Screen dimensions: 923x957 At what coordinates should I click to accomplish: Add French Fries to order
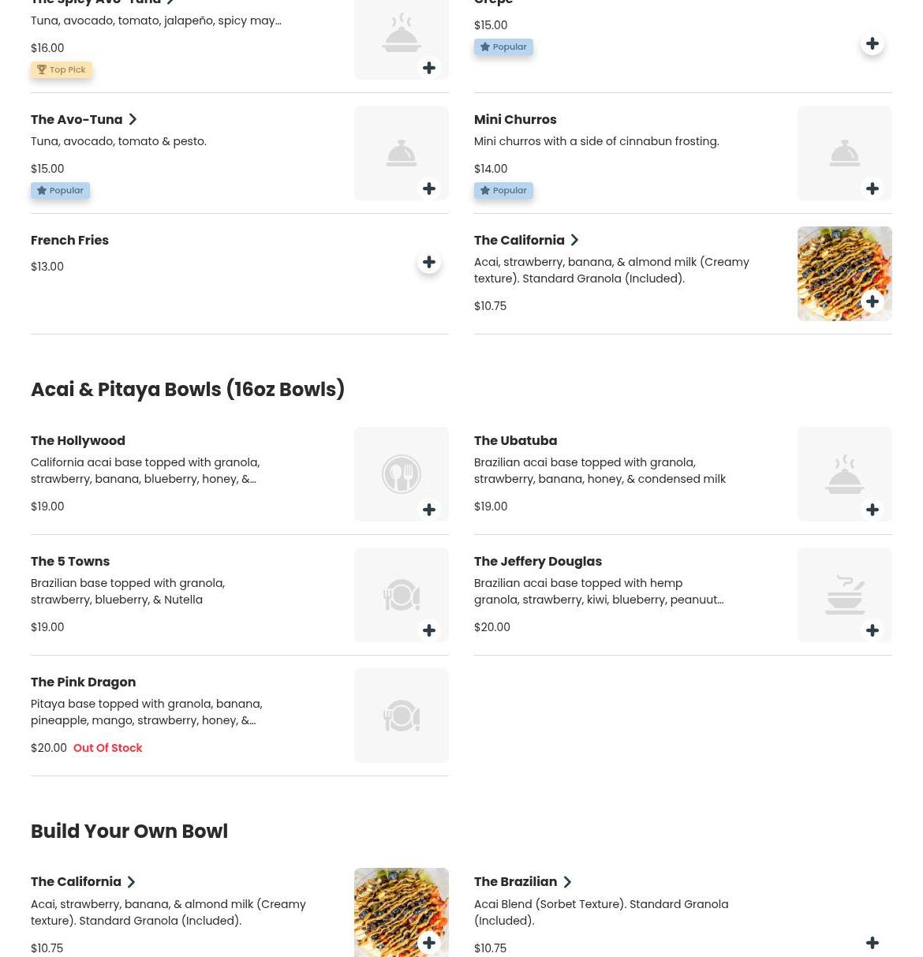tap(429, 262)
